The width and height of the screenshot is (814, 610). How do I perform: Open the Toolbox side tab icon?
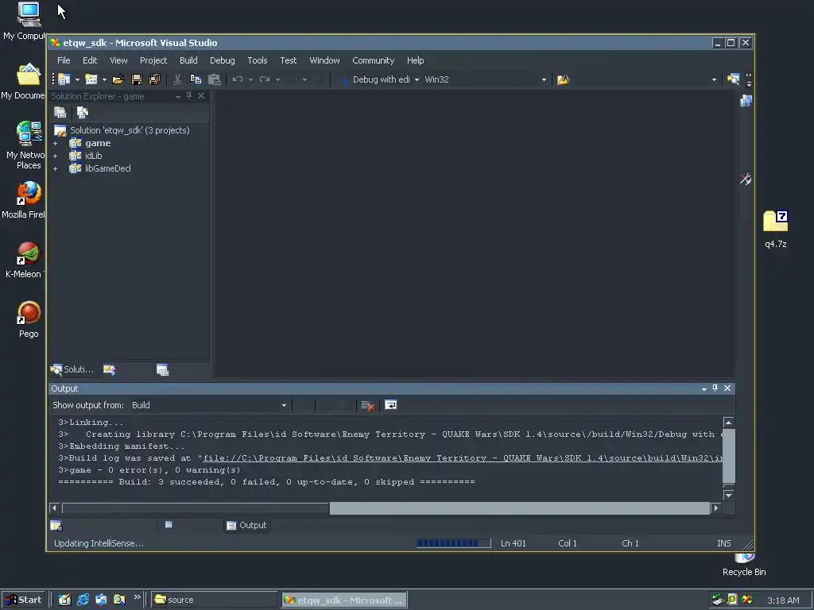point(746,180)
